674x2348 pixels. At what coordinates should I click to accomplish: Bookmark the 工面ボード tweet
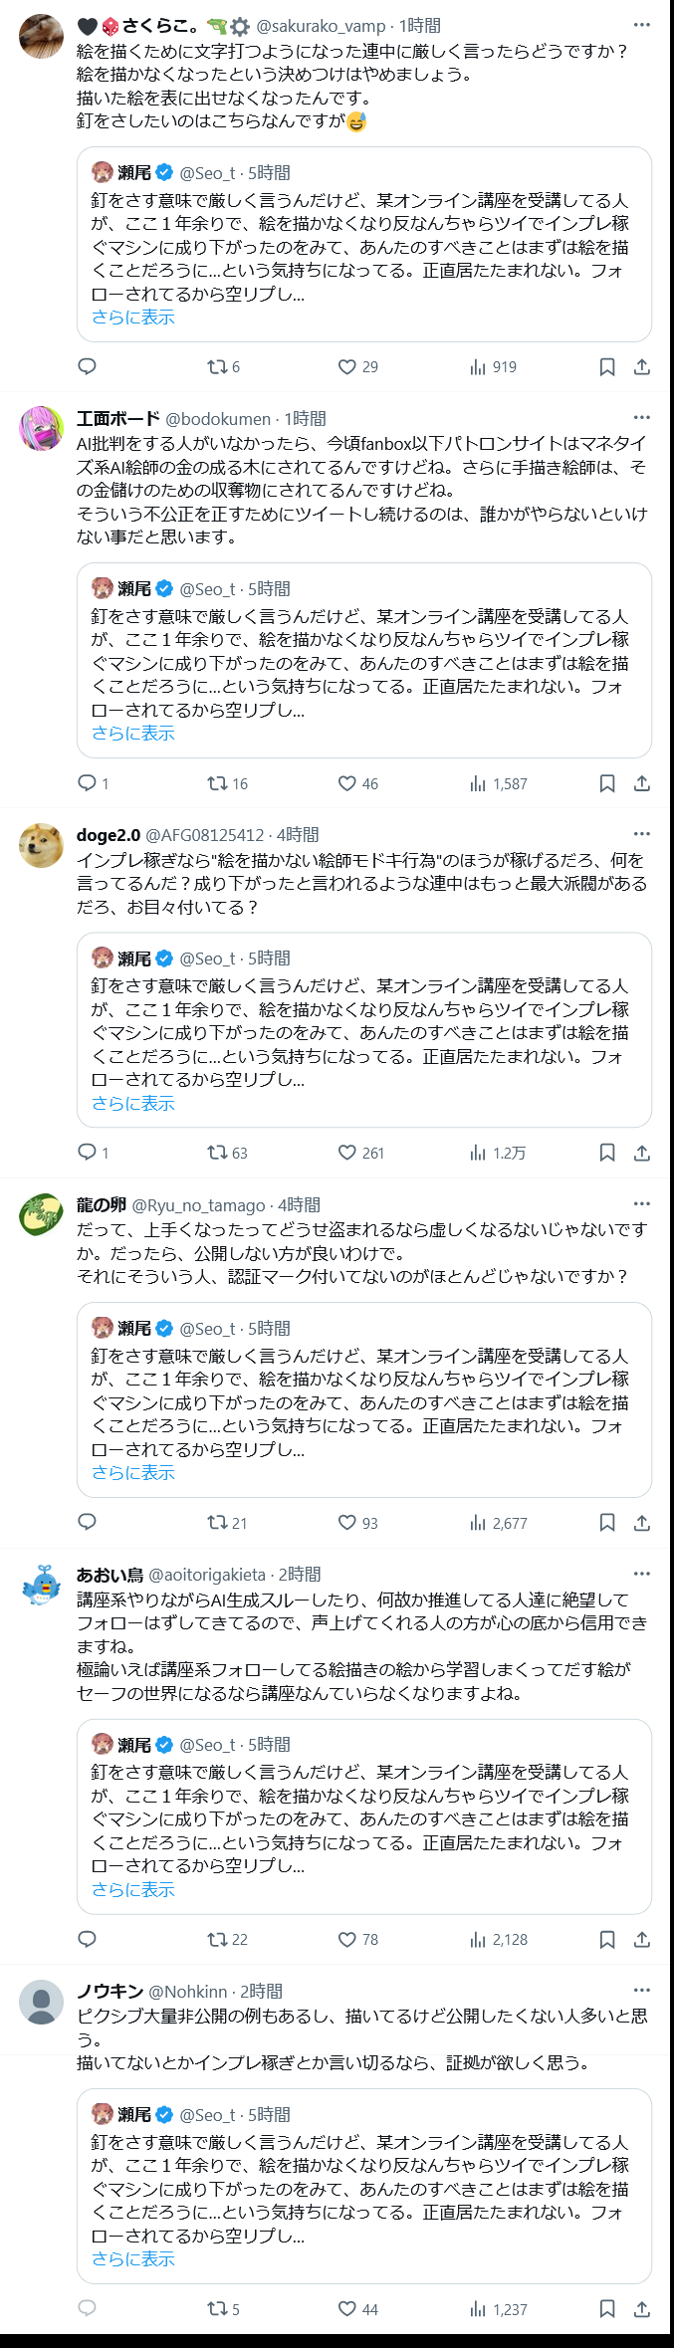coord(607,783)
